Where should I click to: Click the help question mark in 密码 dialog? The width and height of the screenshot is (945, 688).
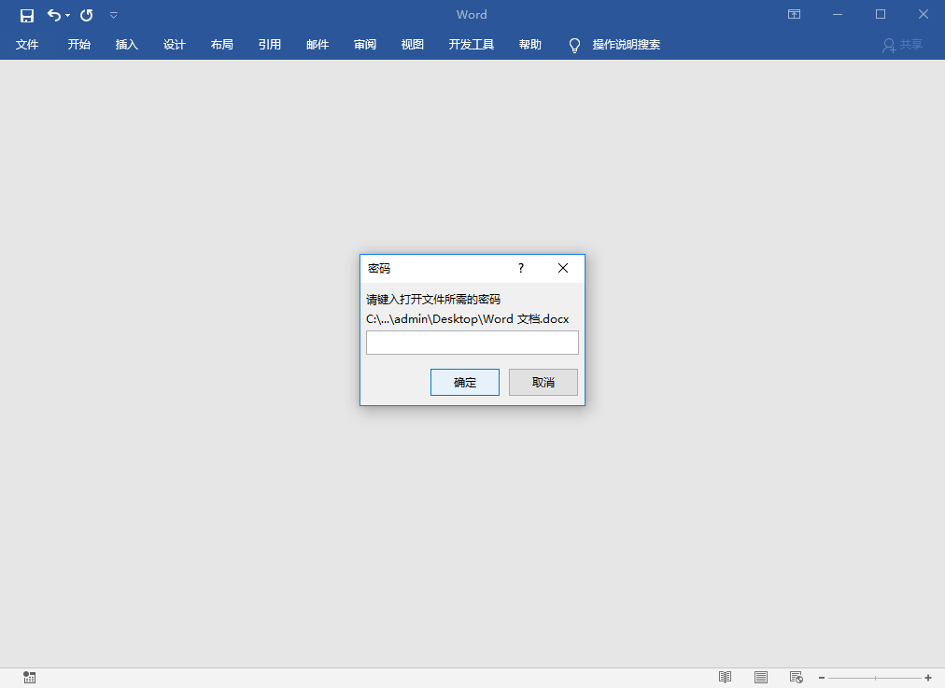pyautogui.click(x=521, y=268)
